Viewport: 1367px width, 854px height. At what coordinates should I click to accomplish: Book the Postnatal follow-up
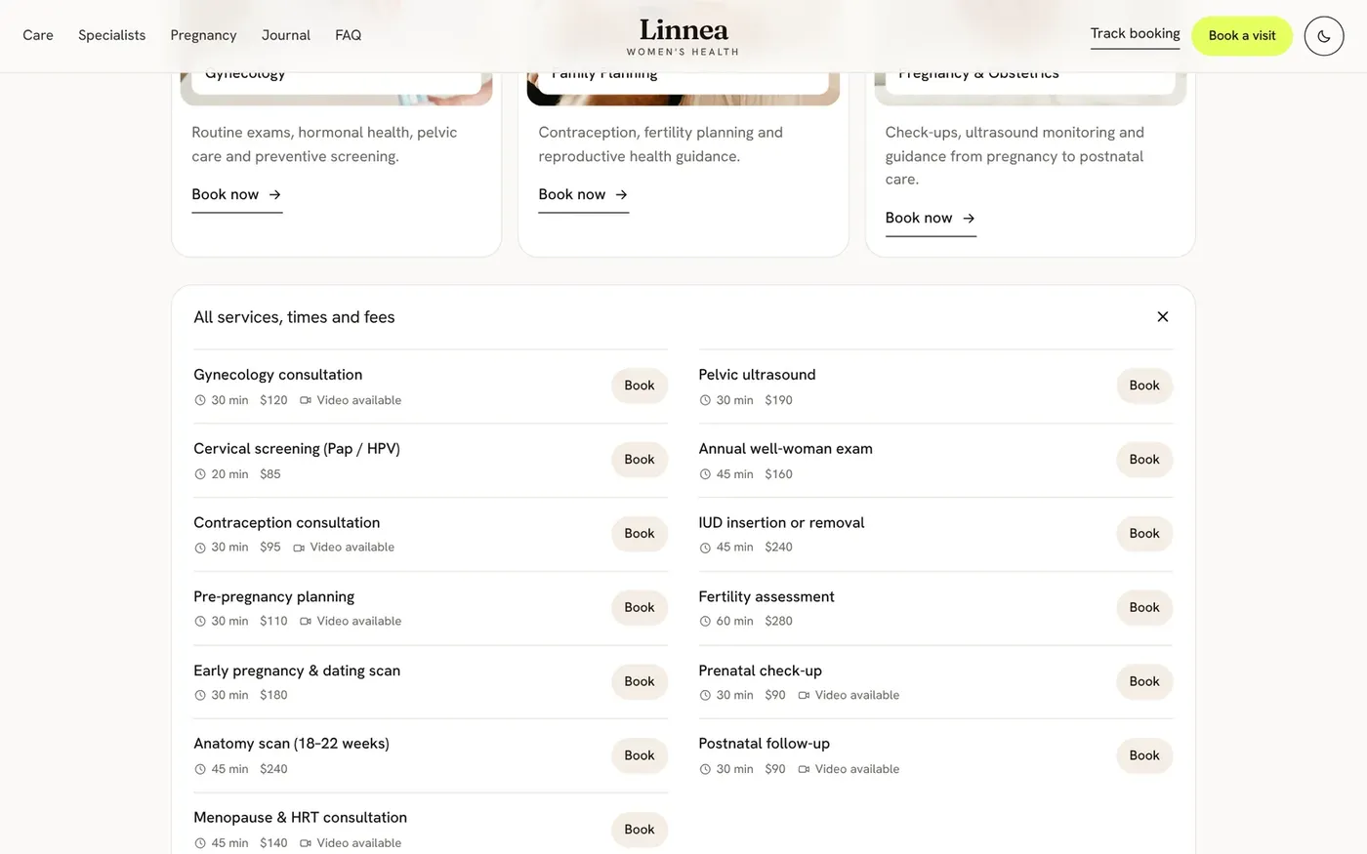pyautogui.click(x=1144, y=755)
